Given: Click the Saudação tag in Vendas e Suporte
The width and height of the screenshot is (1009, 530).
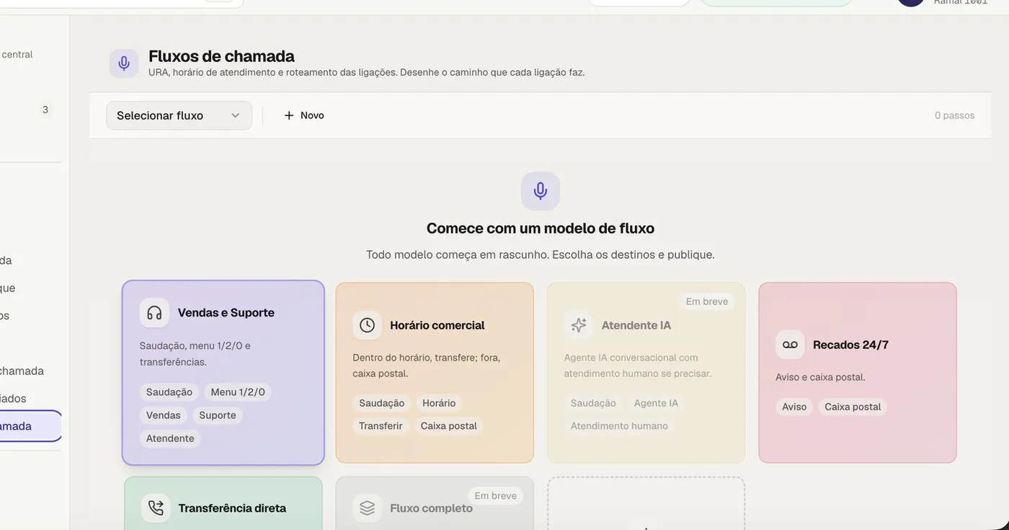Looking at the screenshot, I should 169,392.
